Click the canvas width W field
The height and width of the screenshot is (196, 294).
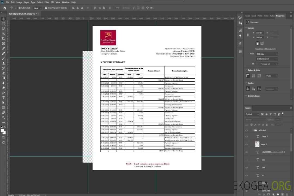[x=260, y=33]
